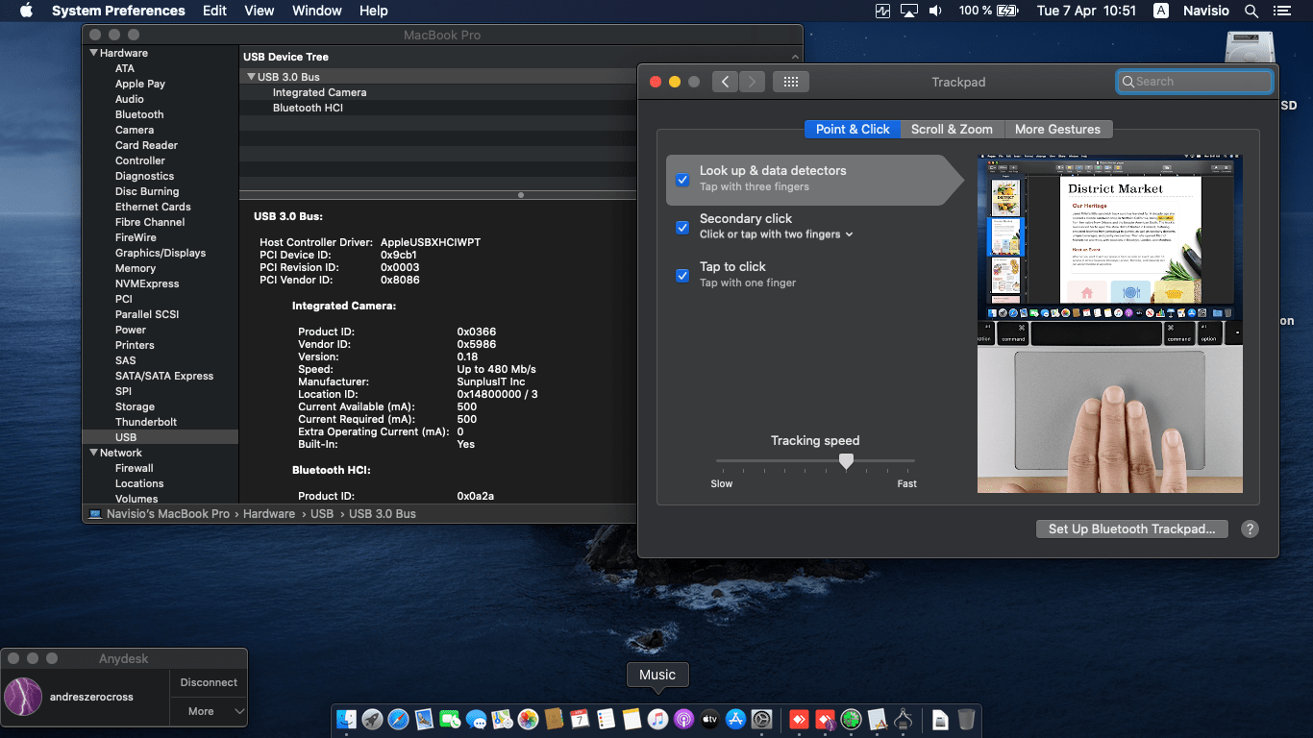
Task: Open the System Preferences app menu
Action: 118,11
